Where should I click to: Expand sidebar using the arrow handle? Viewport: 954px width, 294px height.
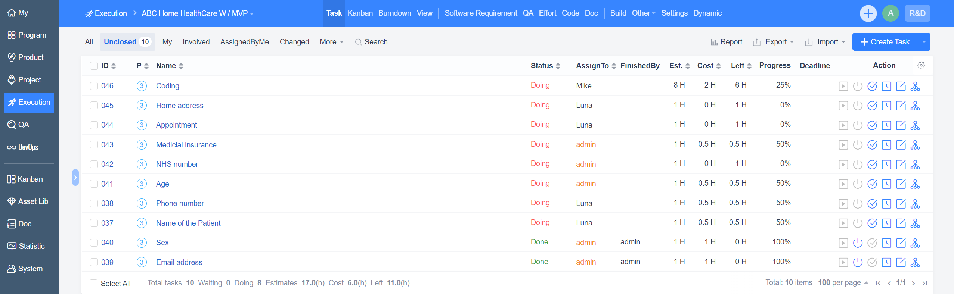click(75, 178)
